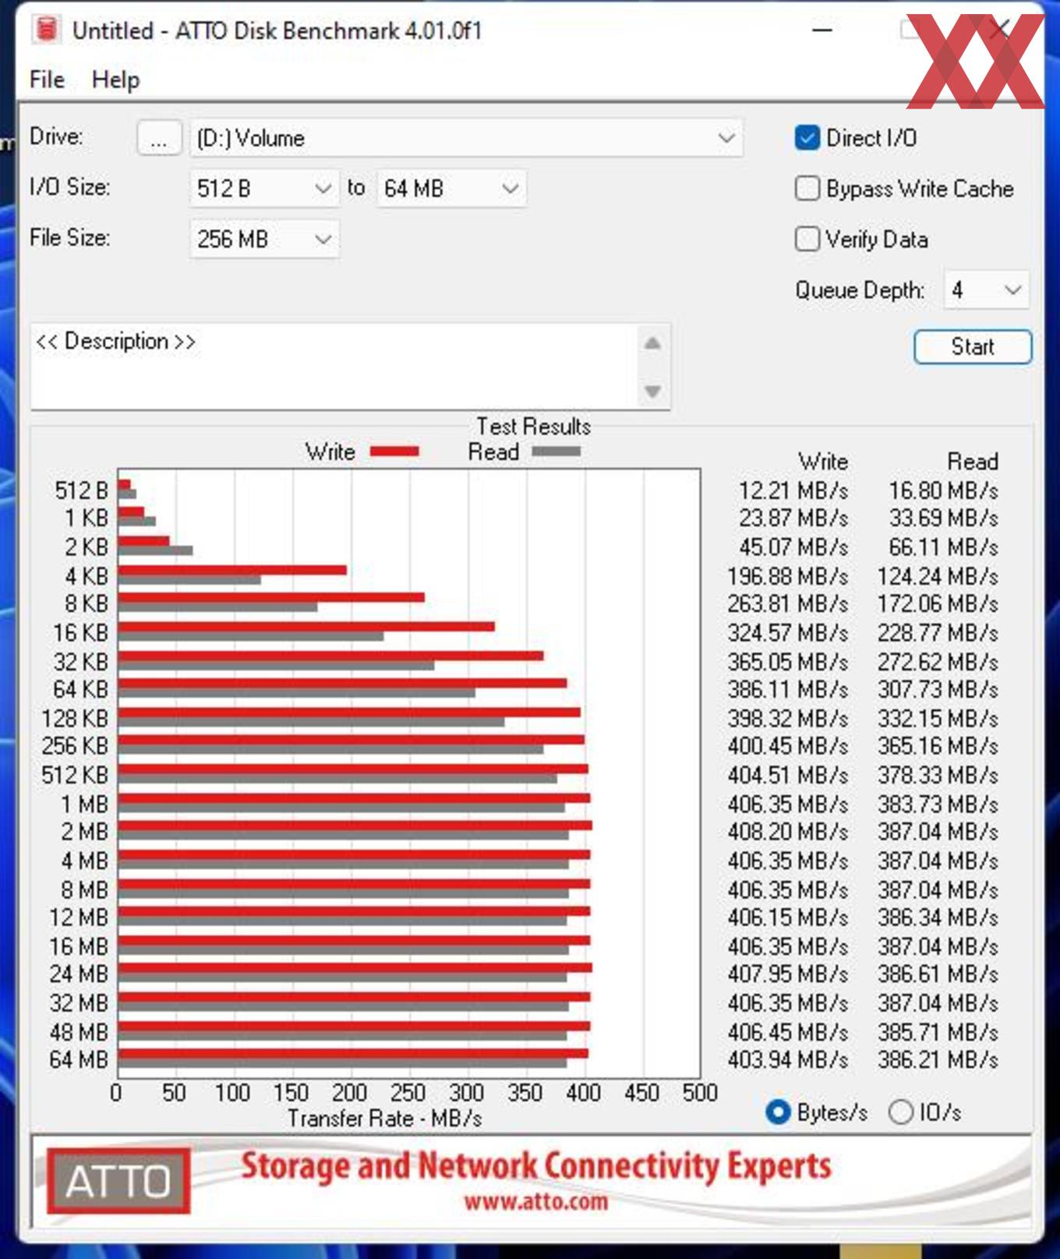Enable Bypass Write Cache checkbox

click(807, 189)
